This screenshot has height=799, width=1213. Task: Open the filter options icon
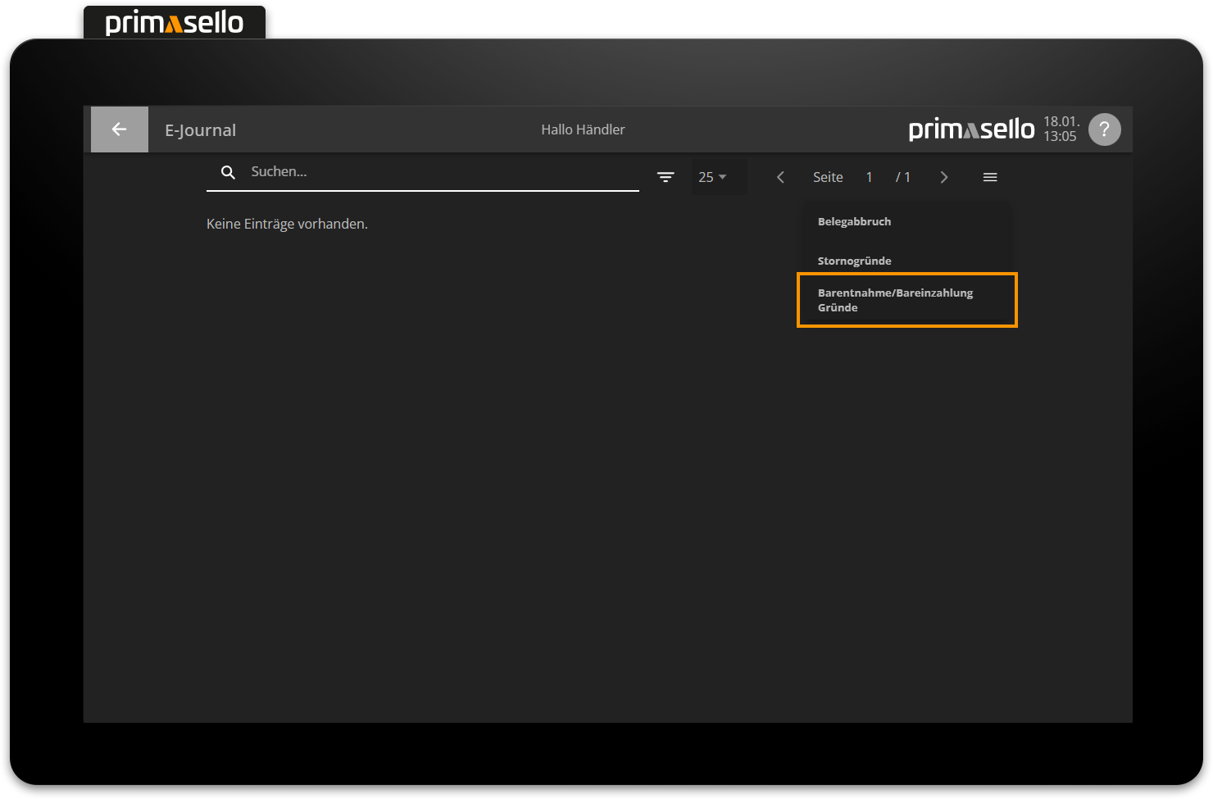(666, 177)
